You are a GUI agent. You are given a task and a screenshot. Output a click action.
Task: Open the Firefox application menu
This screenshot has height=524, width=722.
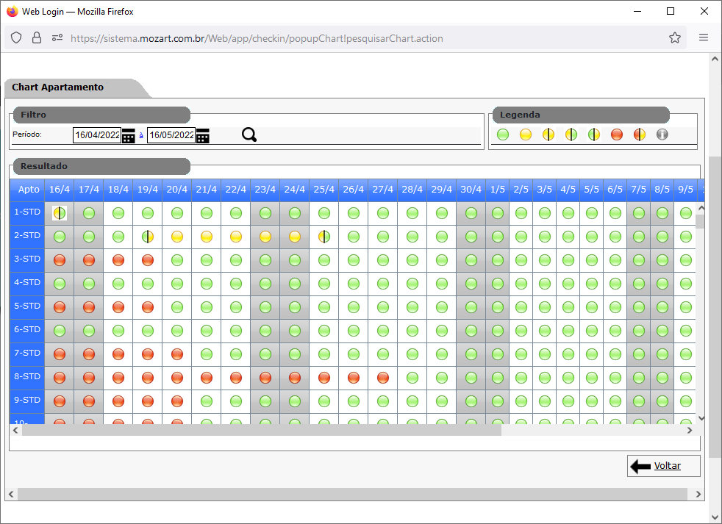(703, 37)
